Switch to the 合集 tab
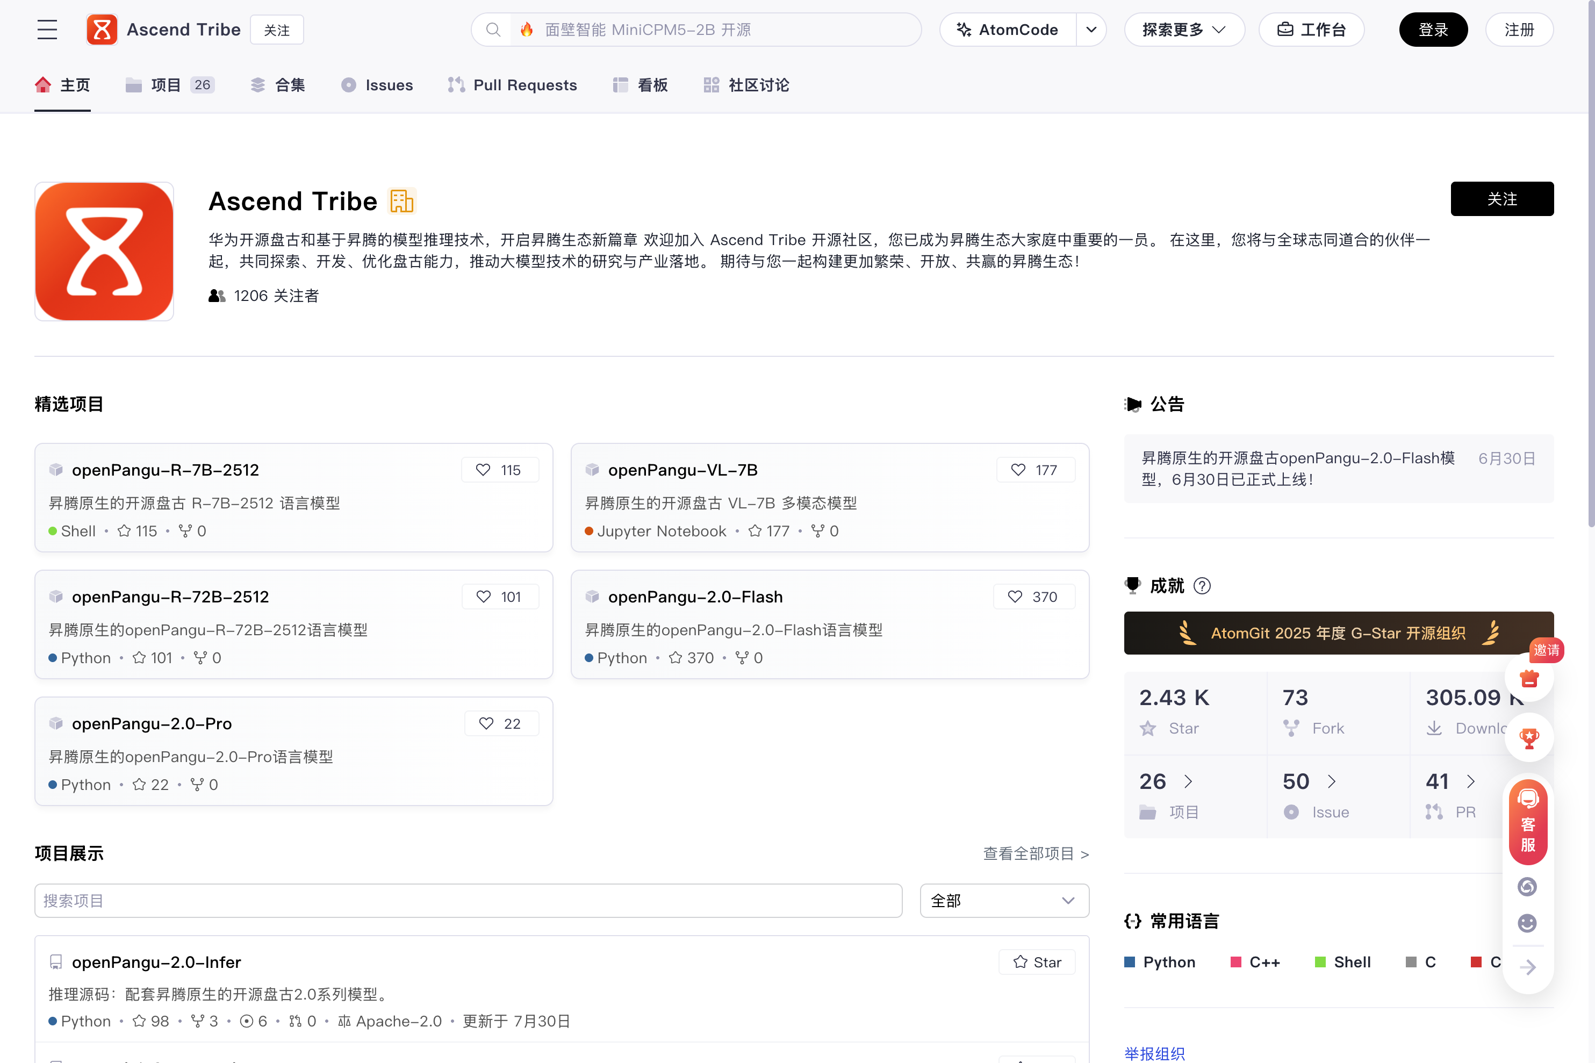This screenshot has width=1595, height=1063. (x=278, y=85)
